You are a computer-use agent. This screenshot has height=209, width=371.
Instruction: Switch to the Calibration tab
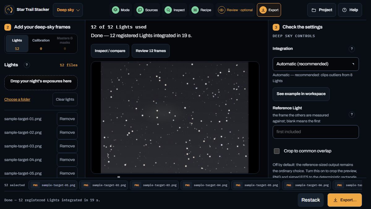coord(41,44)
